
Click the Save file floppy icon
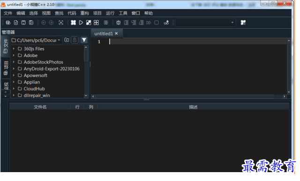[23, 23]
